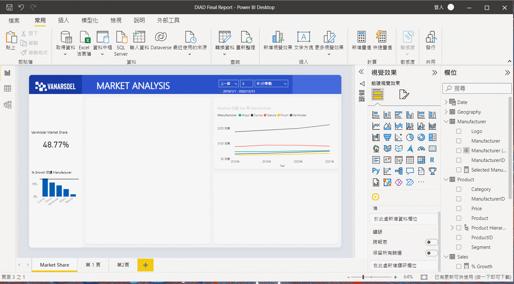Click Refresh (重新整理) in ribbon
The image size is (514, 284).
246,40
